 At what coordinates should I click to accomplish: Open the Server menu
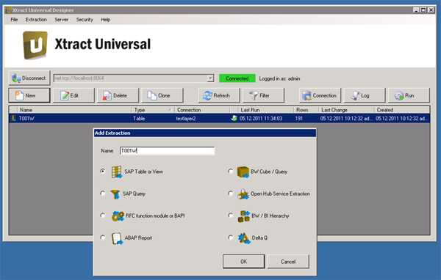pyautogui.click(x=61, y=19)
